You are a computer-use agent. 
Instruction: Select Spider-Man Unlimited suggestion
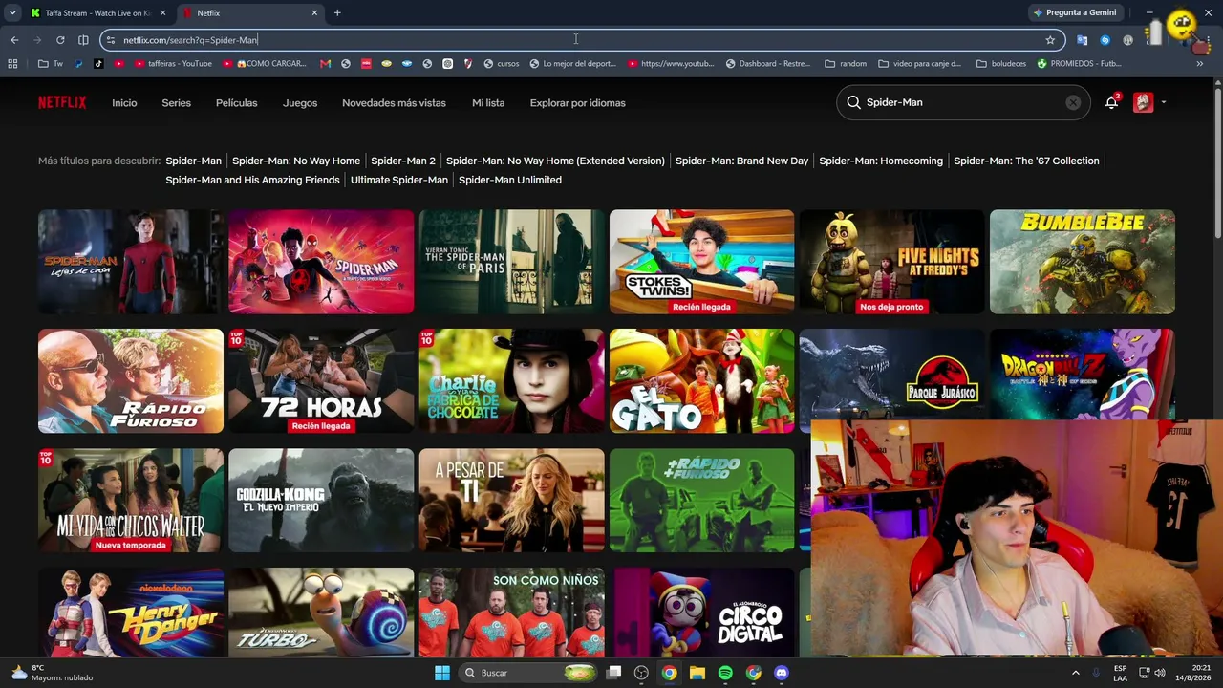click(510, 180)
